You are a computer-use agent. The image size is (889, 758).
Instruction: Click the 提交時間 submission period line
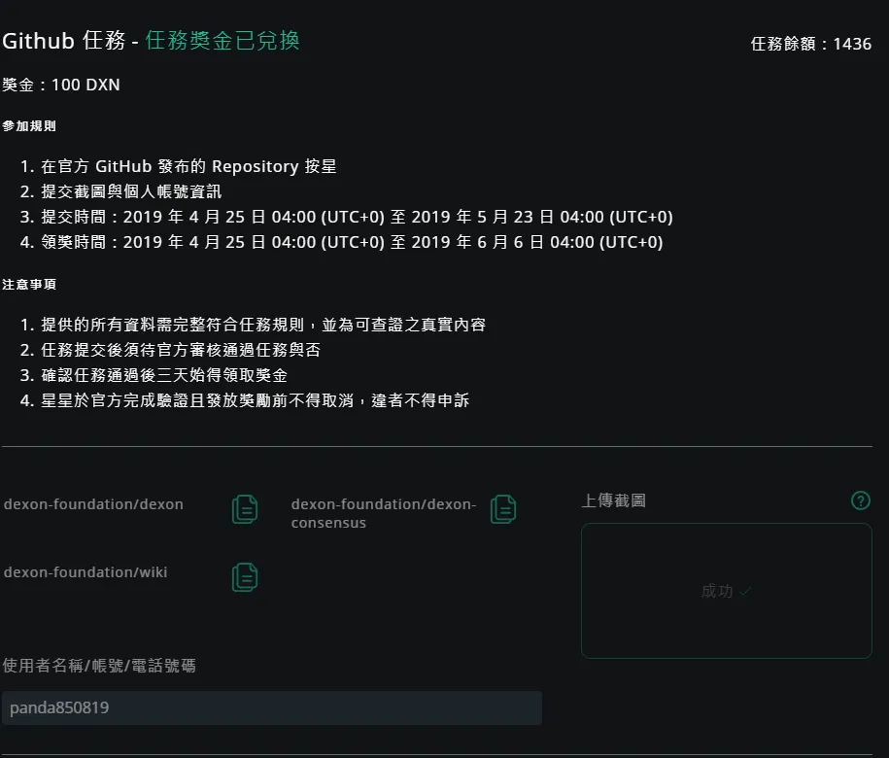(357, 217)
